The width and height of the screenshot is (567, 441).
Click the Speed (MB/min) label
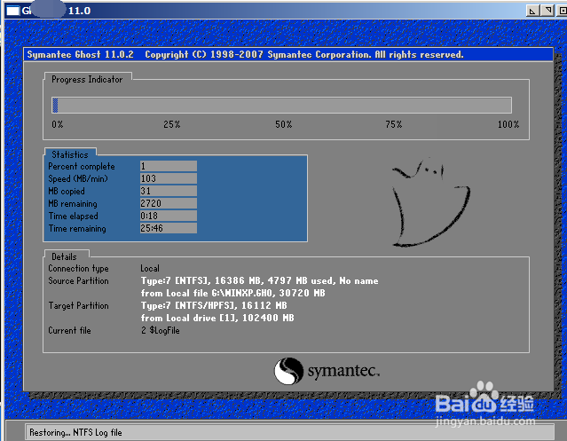[78, 178]
